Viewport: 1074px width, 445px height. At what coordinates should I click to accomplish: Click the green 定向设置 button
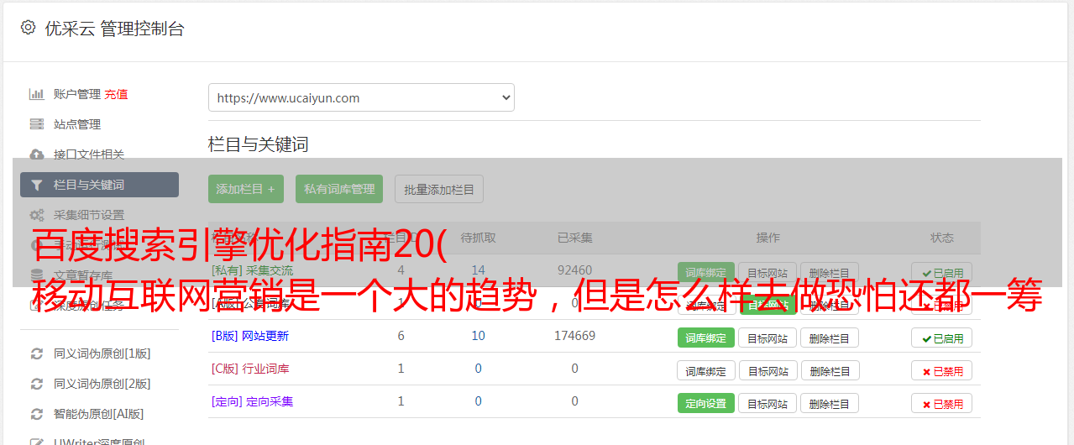[705, 403]
